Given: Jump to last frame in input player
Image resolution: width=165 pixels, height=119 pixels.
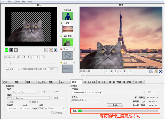Looking at the screenshot, I should tap(43, 57).
